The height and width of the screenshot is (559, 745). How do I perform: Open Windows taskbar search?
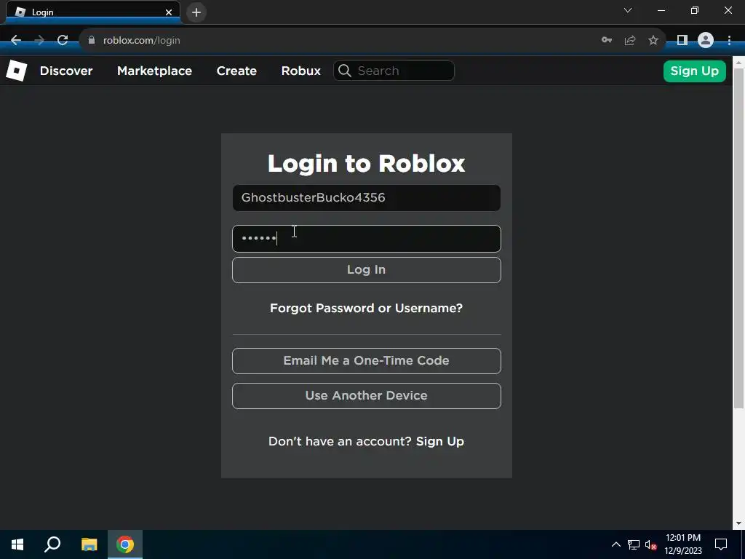point(52,544)
